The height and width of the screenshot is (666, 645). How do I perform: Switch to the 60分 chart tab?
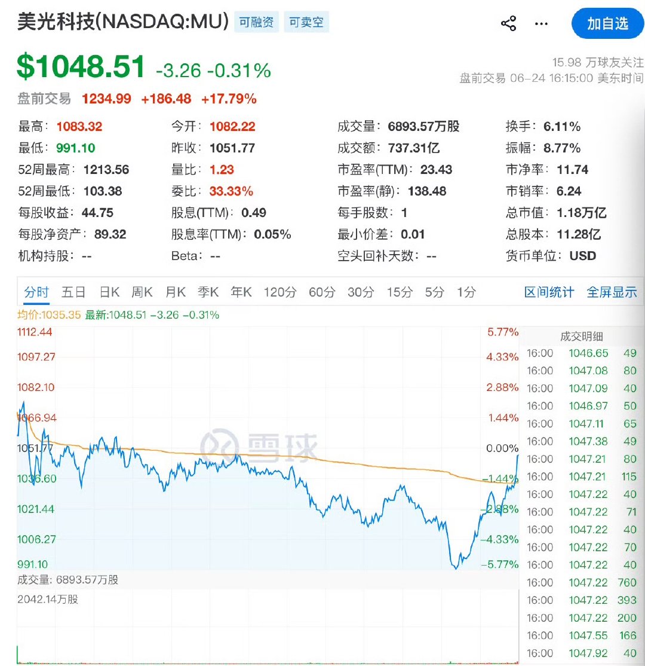click(322, 292)
